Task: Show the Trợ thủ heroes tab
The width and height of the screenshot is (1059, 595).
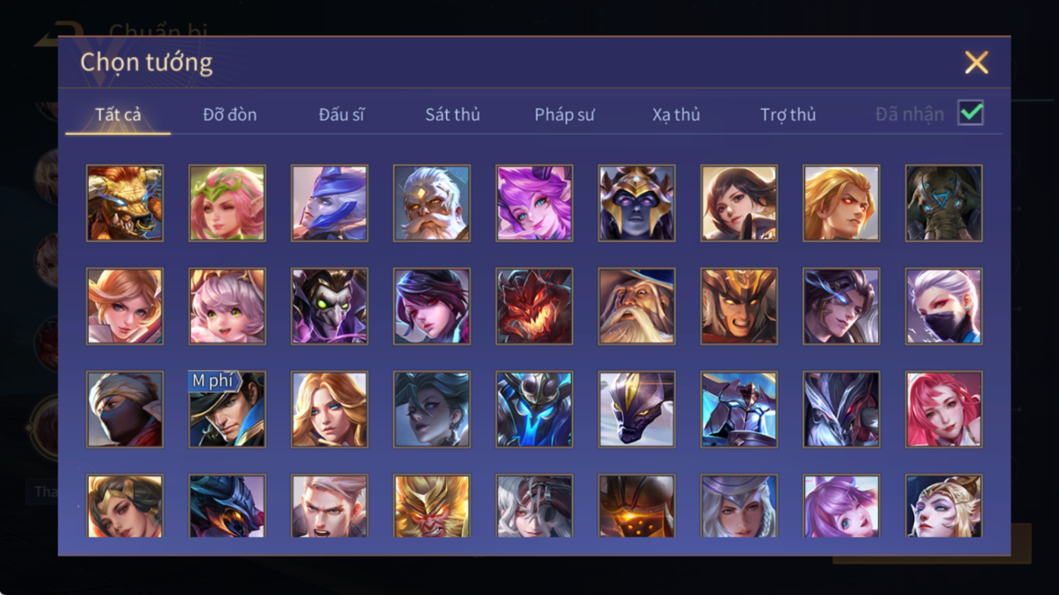Action: (787, 114)
